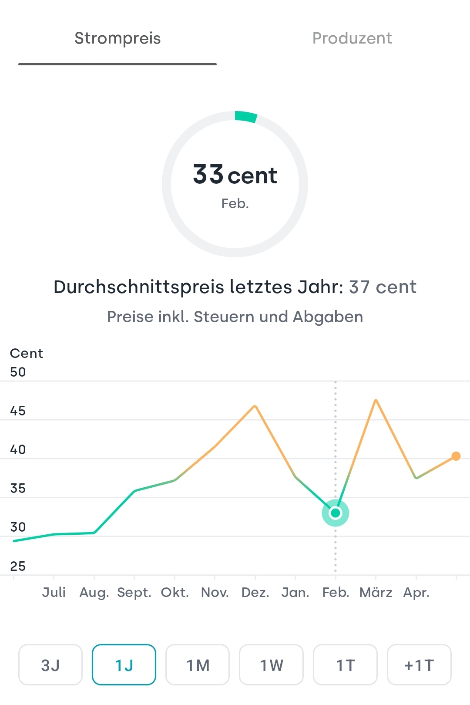Select the 3J time range
Viewport: 470px width, 705px height.
tap(50, 665)
